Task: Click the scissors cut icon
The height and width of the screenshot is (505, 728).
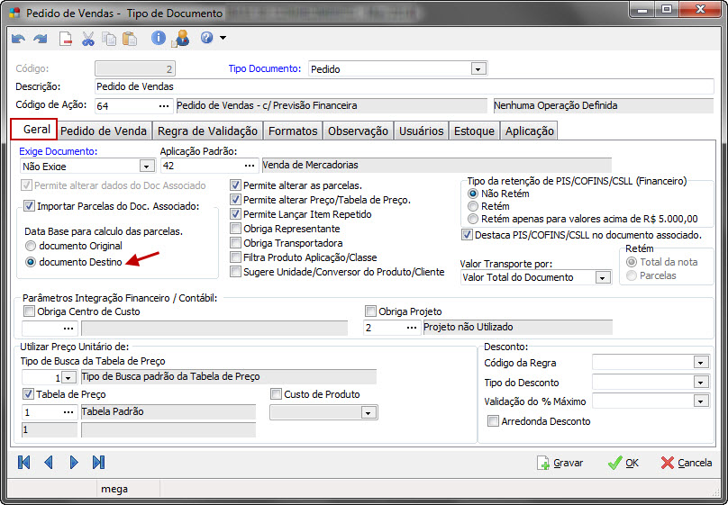Action: [88, 39]
